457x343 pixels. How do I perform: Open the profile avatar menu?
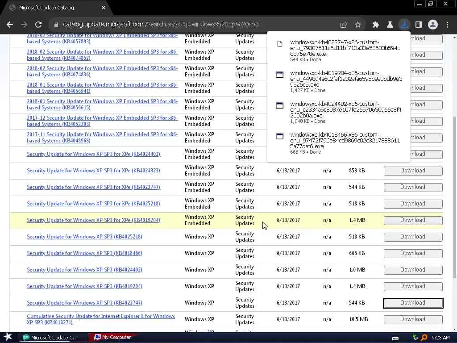pos(433,25)
